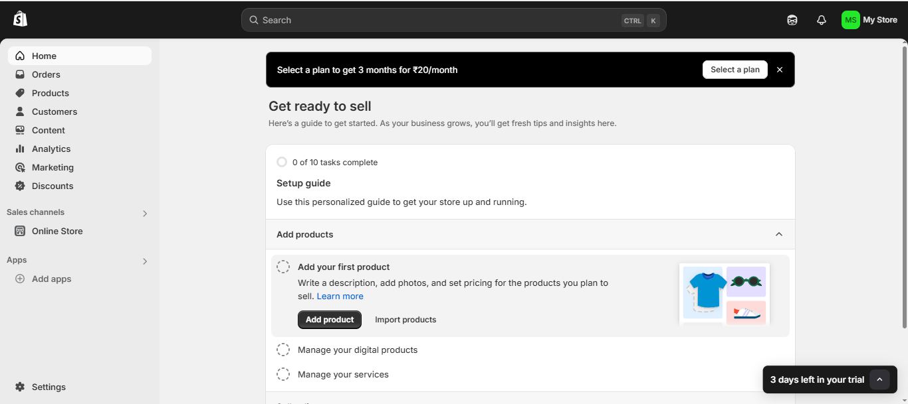Collapse the Add products section
This screenshot has width=908, height=404.
779,234
